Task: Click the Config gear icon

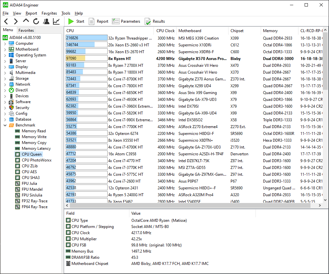Action: click(11, 113)
